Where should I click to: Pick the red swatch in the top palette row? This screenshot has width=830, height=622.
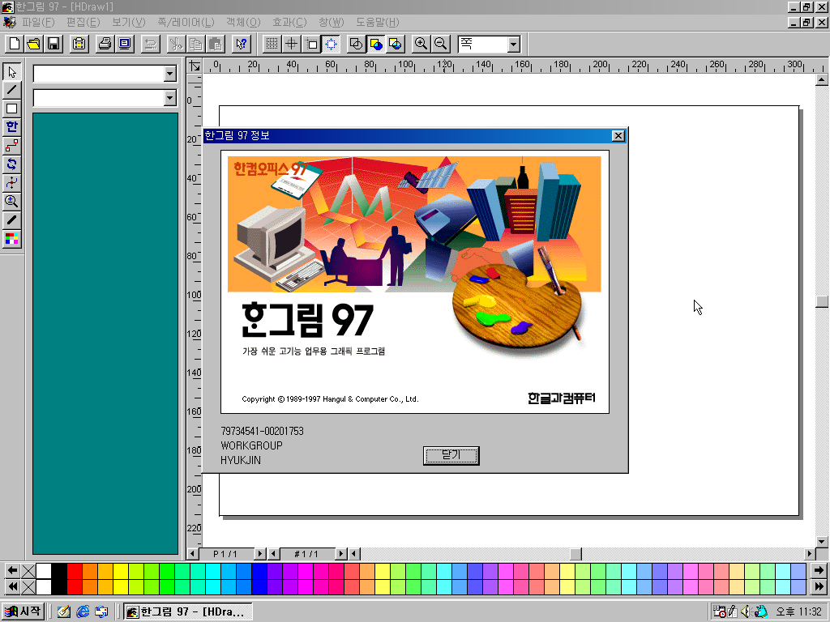pos(75,571)
